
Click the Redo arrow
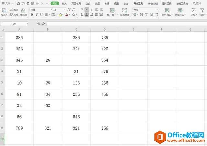tap(42, 3)
